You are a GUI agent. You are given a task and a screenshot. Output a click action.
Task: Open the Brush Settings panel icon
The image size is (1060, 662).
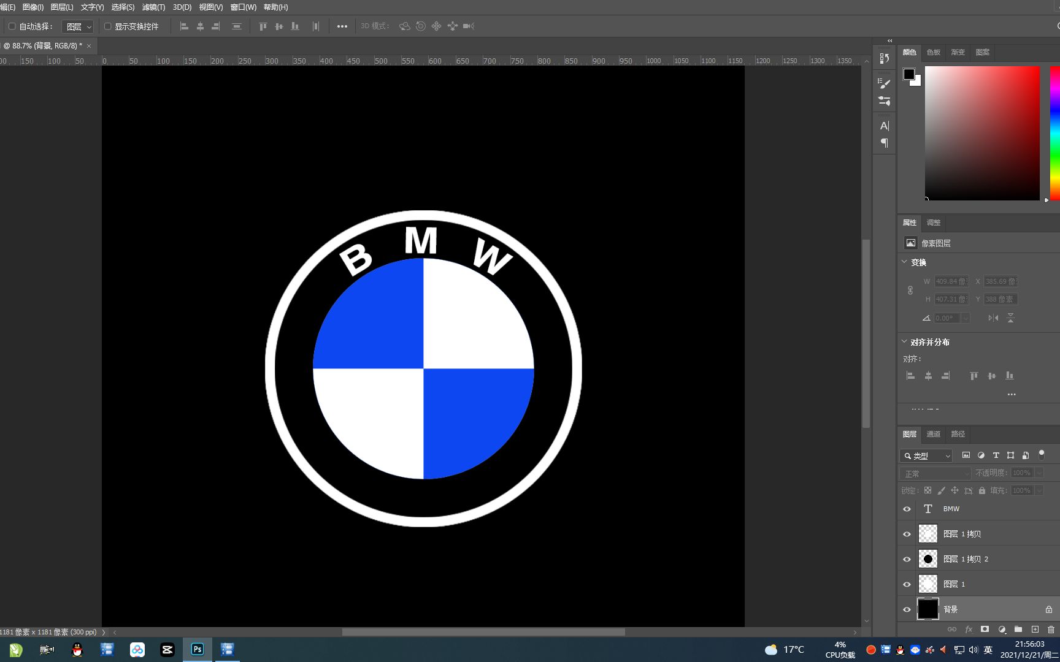884,83
